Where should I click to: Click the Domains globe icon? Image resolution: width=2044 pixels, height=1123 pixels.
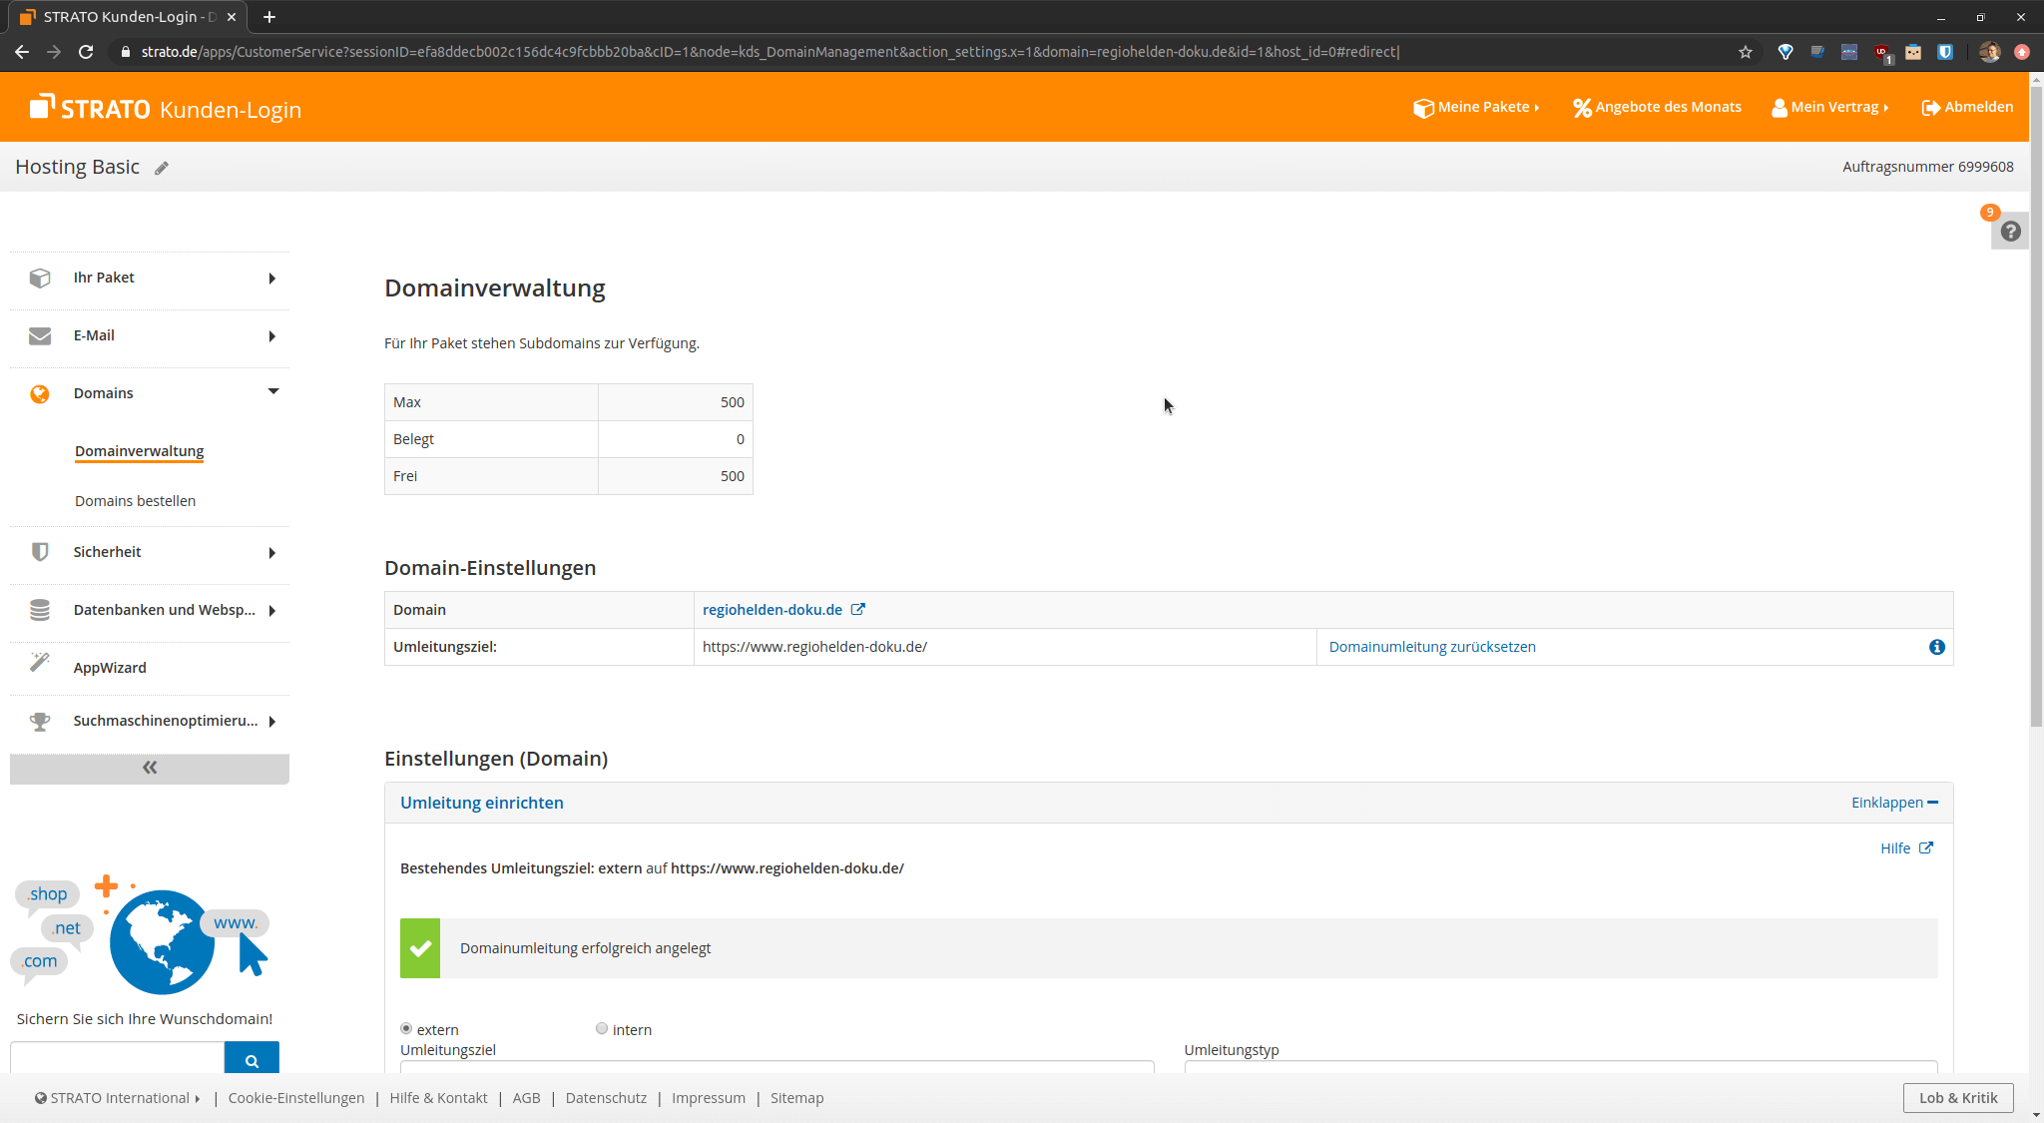pos(40,393)
